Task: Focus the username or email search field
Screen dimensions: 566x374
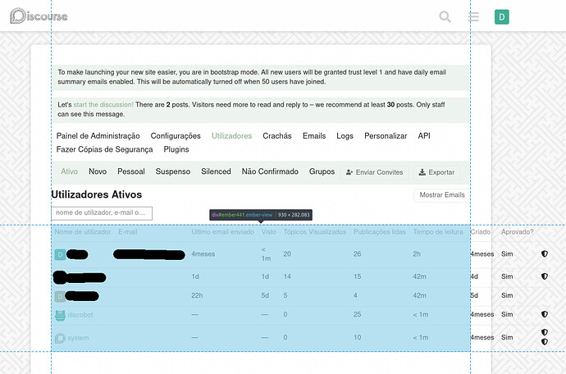Action: [x=102, y=213]
